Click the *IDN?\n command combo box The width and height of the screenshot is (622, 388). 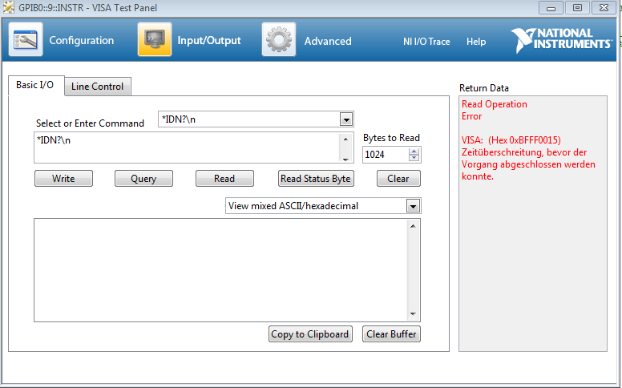[256, 119]
